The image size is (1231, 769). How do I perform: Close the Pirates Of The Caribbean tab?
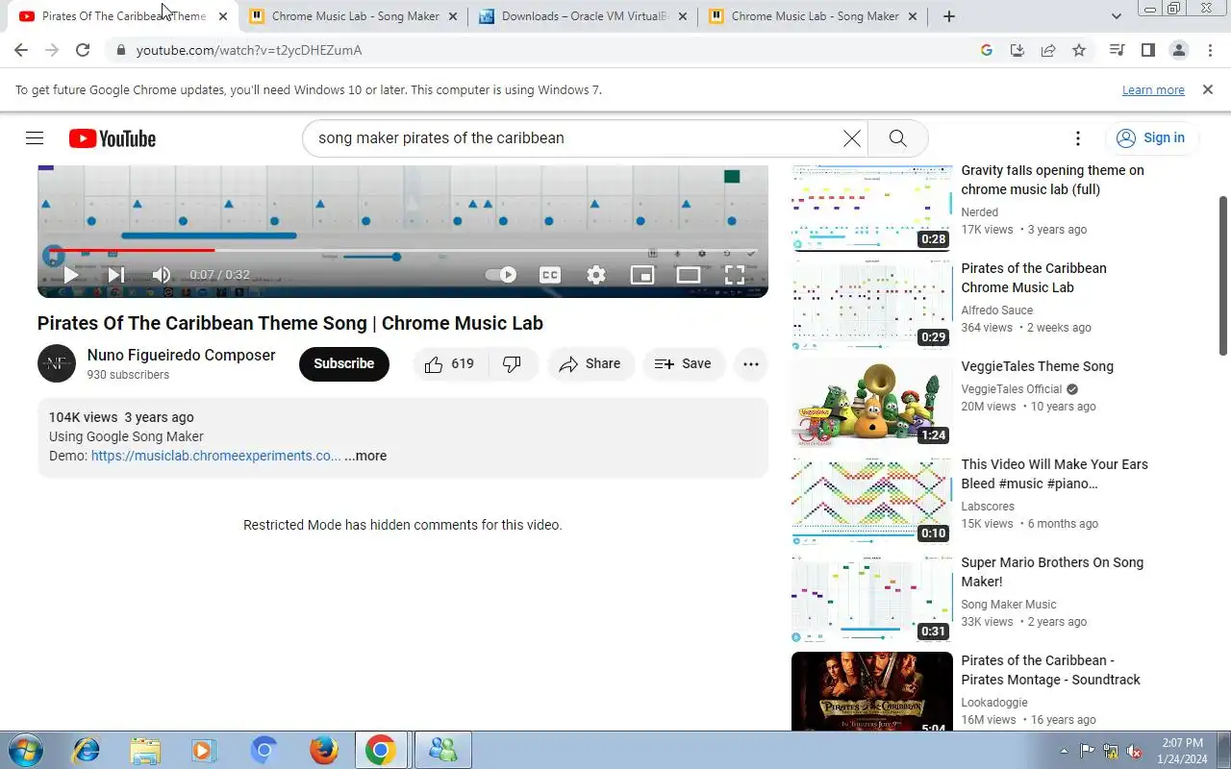(x=223, y=16)
